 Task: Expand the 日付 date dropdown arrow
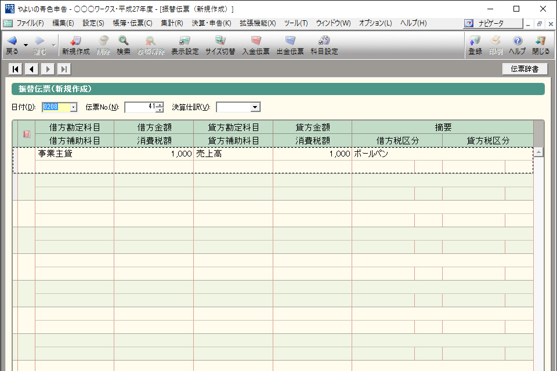pyautogui.click(x=74, y=107)
